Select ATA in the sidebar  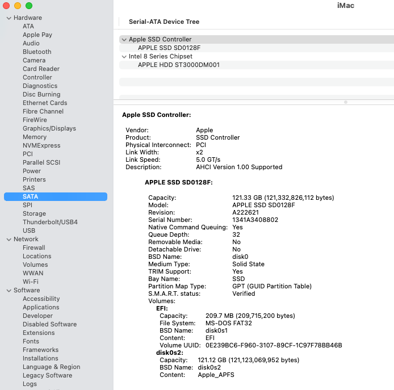pos(28,26)
